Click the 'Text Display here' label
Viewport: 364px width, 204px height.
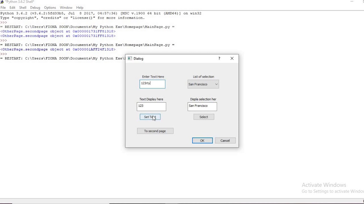tap(151, 99)
